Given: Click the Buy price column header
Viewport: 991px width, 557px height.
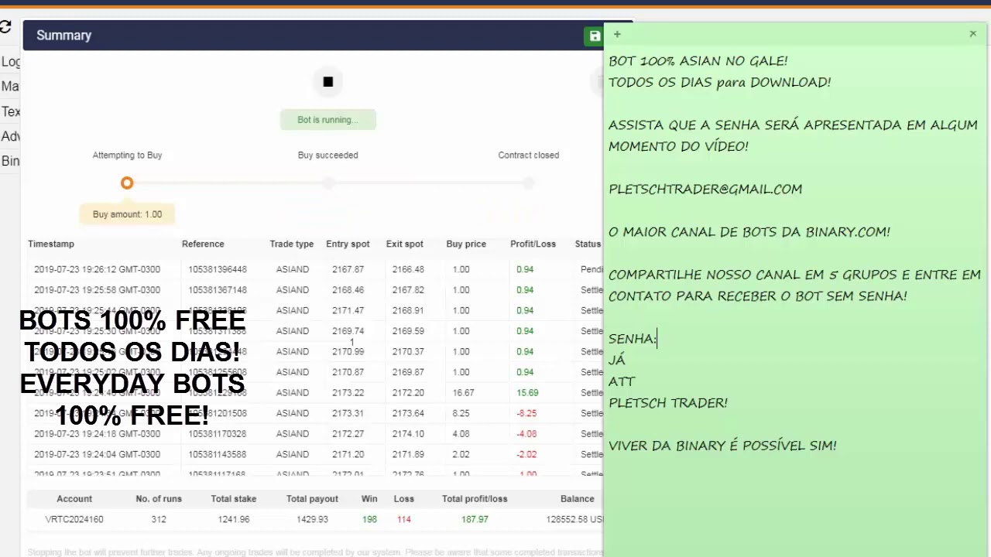Looking at the screenshot, I should (466, 244).
